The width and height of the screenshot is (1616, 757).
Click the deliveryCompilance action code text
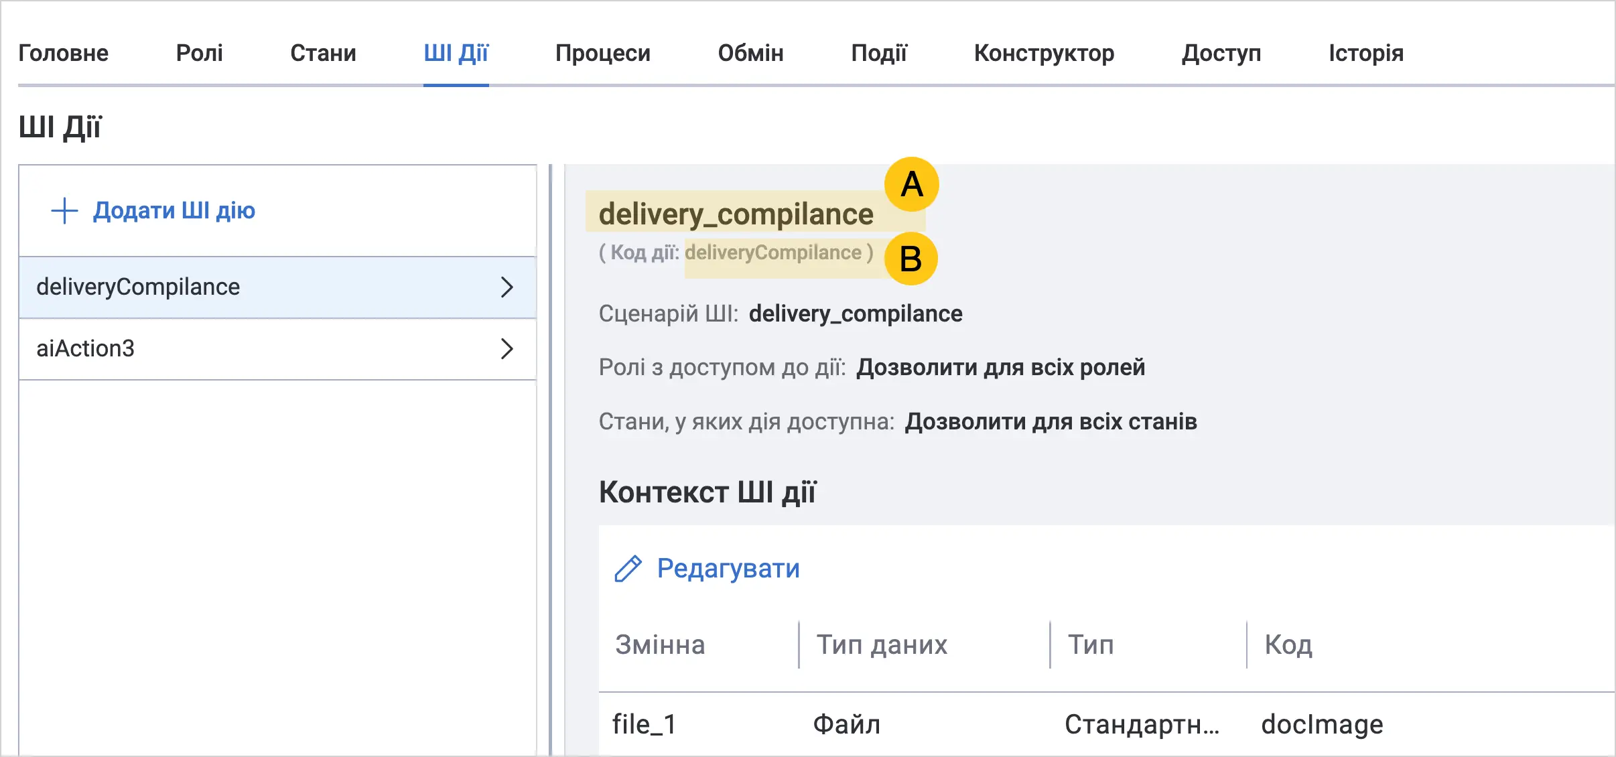(773, 253)
